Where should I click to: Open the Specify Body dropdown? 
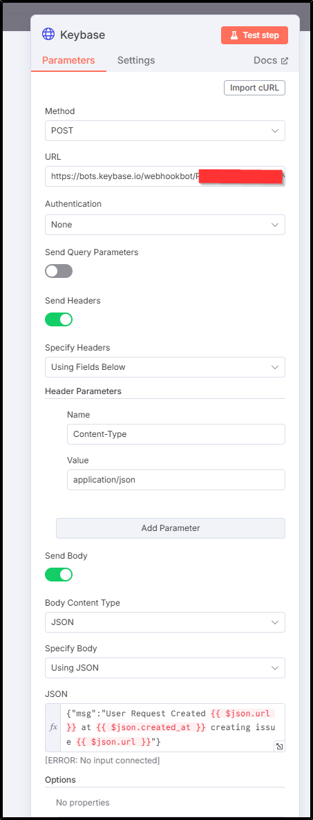tap(165, 668)
